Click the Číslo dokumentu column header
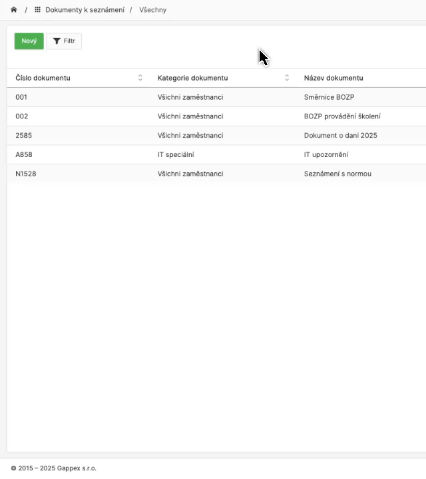This screenshot has width=426, height=479. click(x=43, y=78)
